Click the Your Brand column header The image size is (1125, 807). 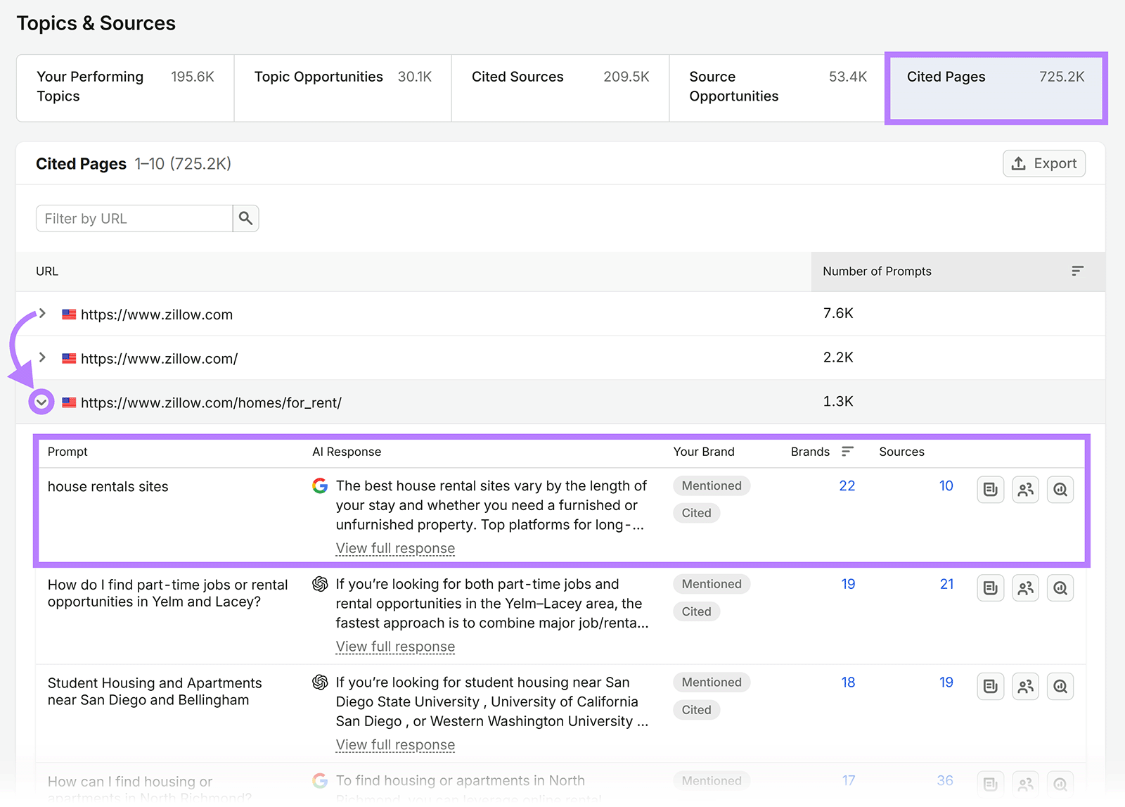(704, 451)
